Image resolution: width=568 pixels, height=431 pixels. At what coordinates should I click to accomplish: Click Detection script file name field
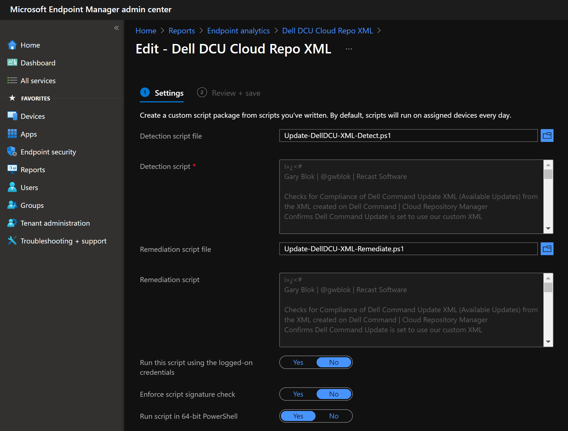tap(408, 136)
